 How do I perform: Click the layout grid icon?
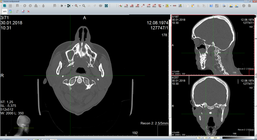[x=10, y=6]
